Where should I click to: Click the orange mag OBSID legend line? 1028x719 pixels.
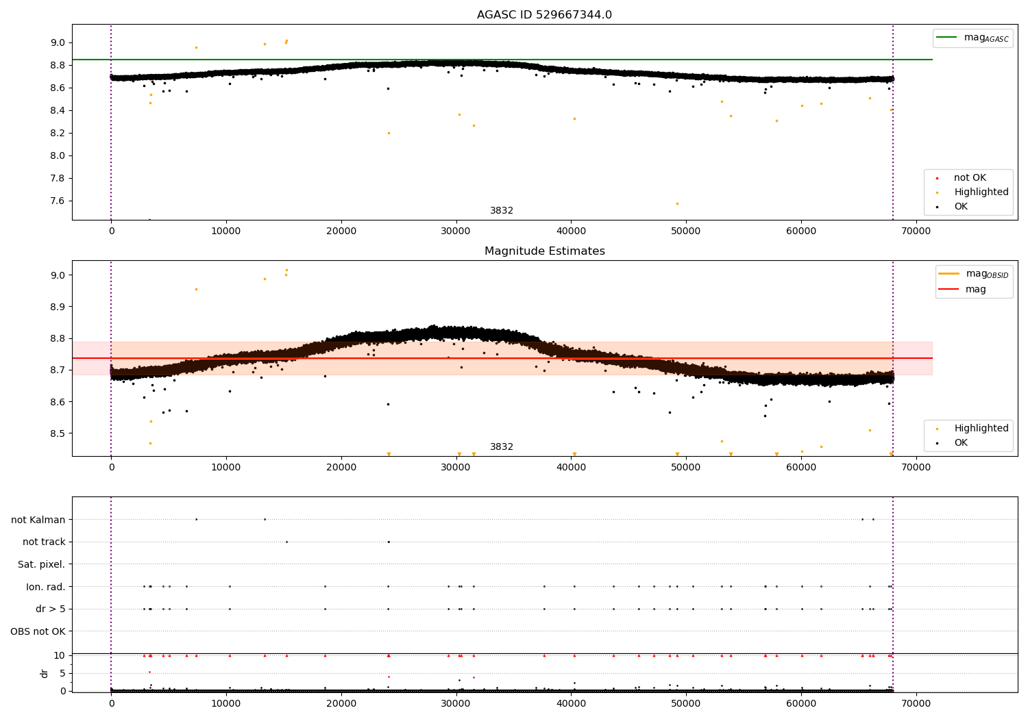[x=949, y=273]
